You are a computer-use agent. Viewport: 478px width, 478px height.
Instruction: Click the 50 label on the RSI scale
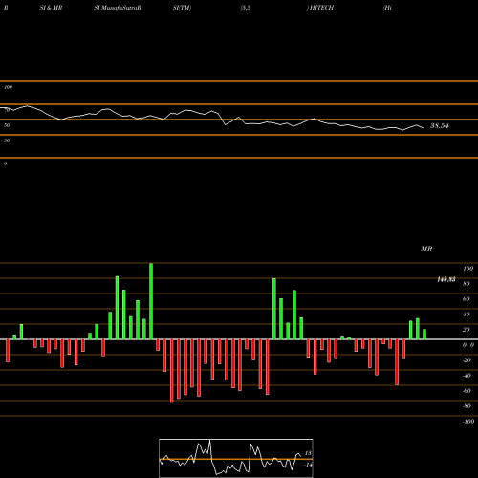[x=7, y=125]
